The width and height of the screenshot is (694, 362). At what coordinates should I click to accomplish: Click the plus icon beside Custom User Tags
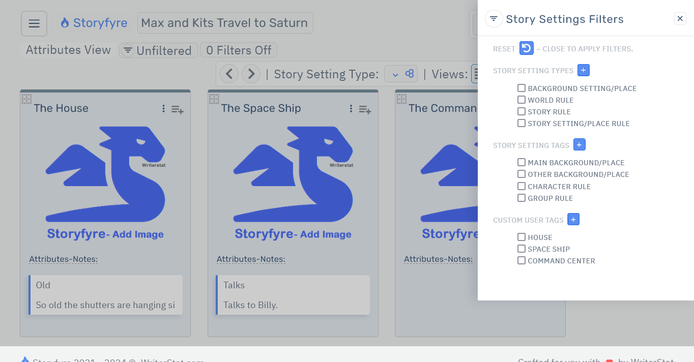[x=573, y=219]
